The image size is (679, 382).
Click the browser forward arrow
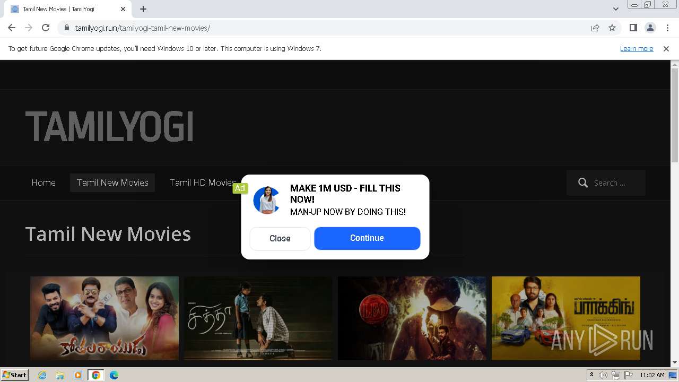tap(29, 28)
